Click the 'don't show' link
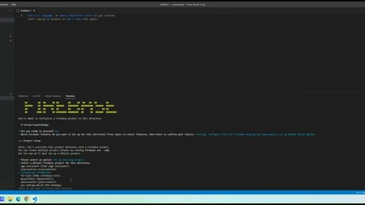This screenshot has width=365, height=205. 74,19
